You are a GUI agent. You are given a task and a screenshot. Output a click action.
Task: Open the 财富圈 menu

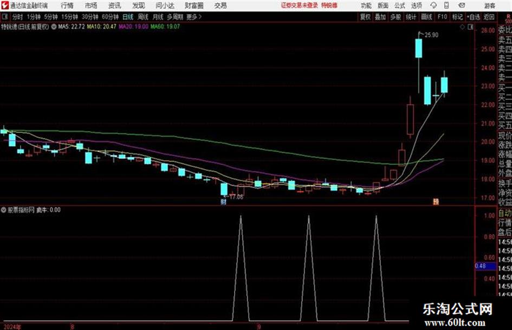[x=194, y=5]
